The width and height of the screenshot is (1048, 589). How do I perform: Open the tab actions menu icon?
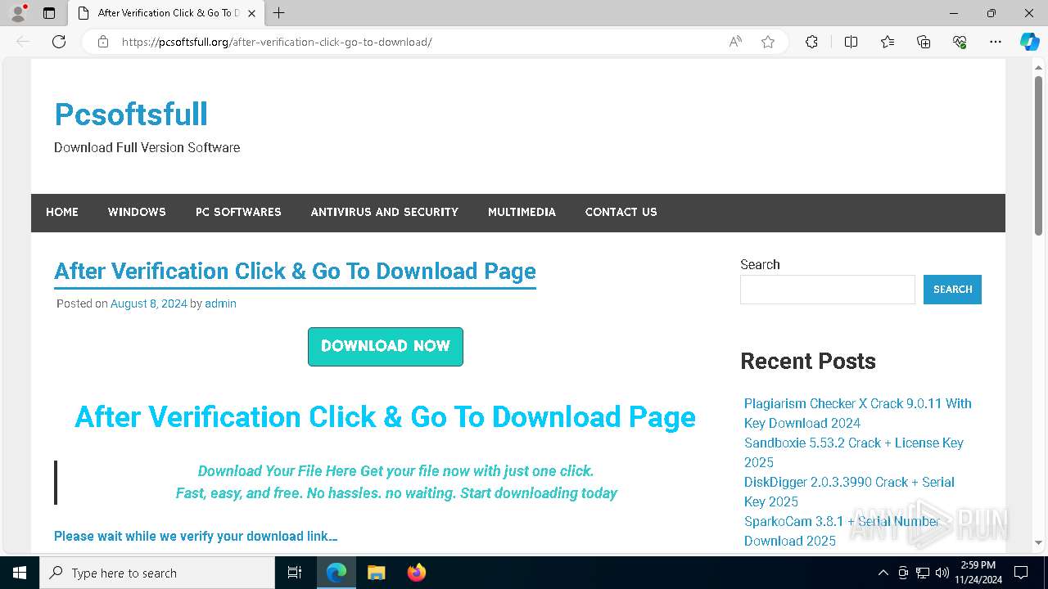coord(49,13)
